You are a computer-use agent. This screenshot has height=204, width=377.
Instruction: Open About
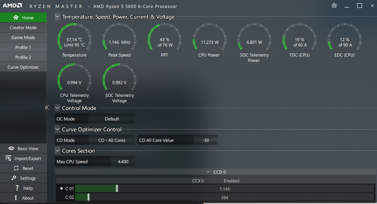(23, 198)
